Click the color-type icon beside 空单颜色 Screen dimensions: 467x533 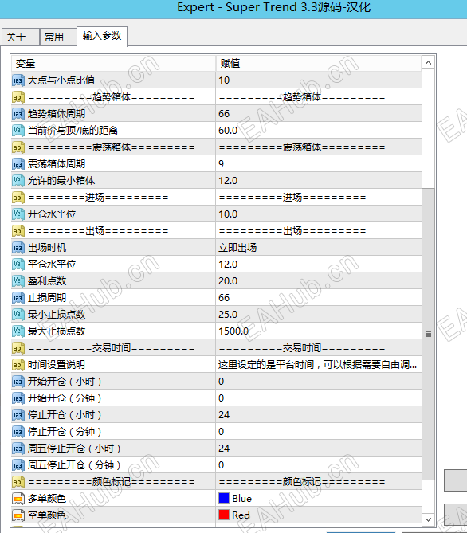(18, 515)
